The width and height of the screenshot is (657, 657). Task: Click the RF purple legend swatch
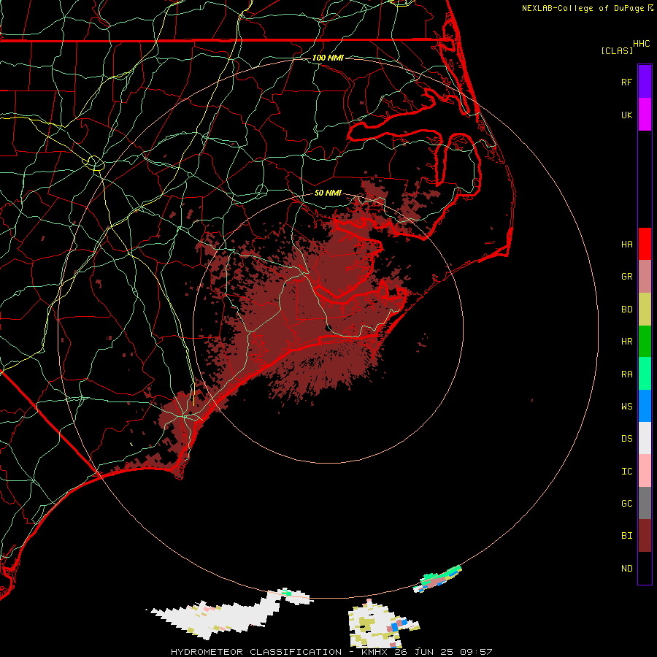tap(645, 82)
